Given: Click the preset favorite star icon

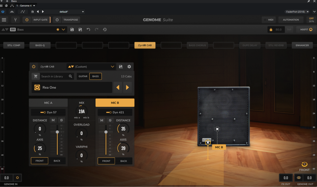Looking at the screenshot, I should click(58, 29).
